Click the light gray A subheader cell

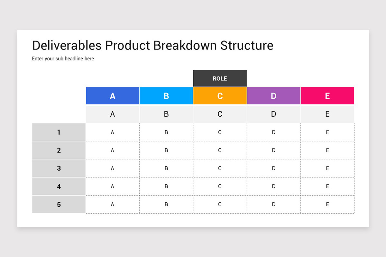point(113,114)
